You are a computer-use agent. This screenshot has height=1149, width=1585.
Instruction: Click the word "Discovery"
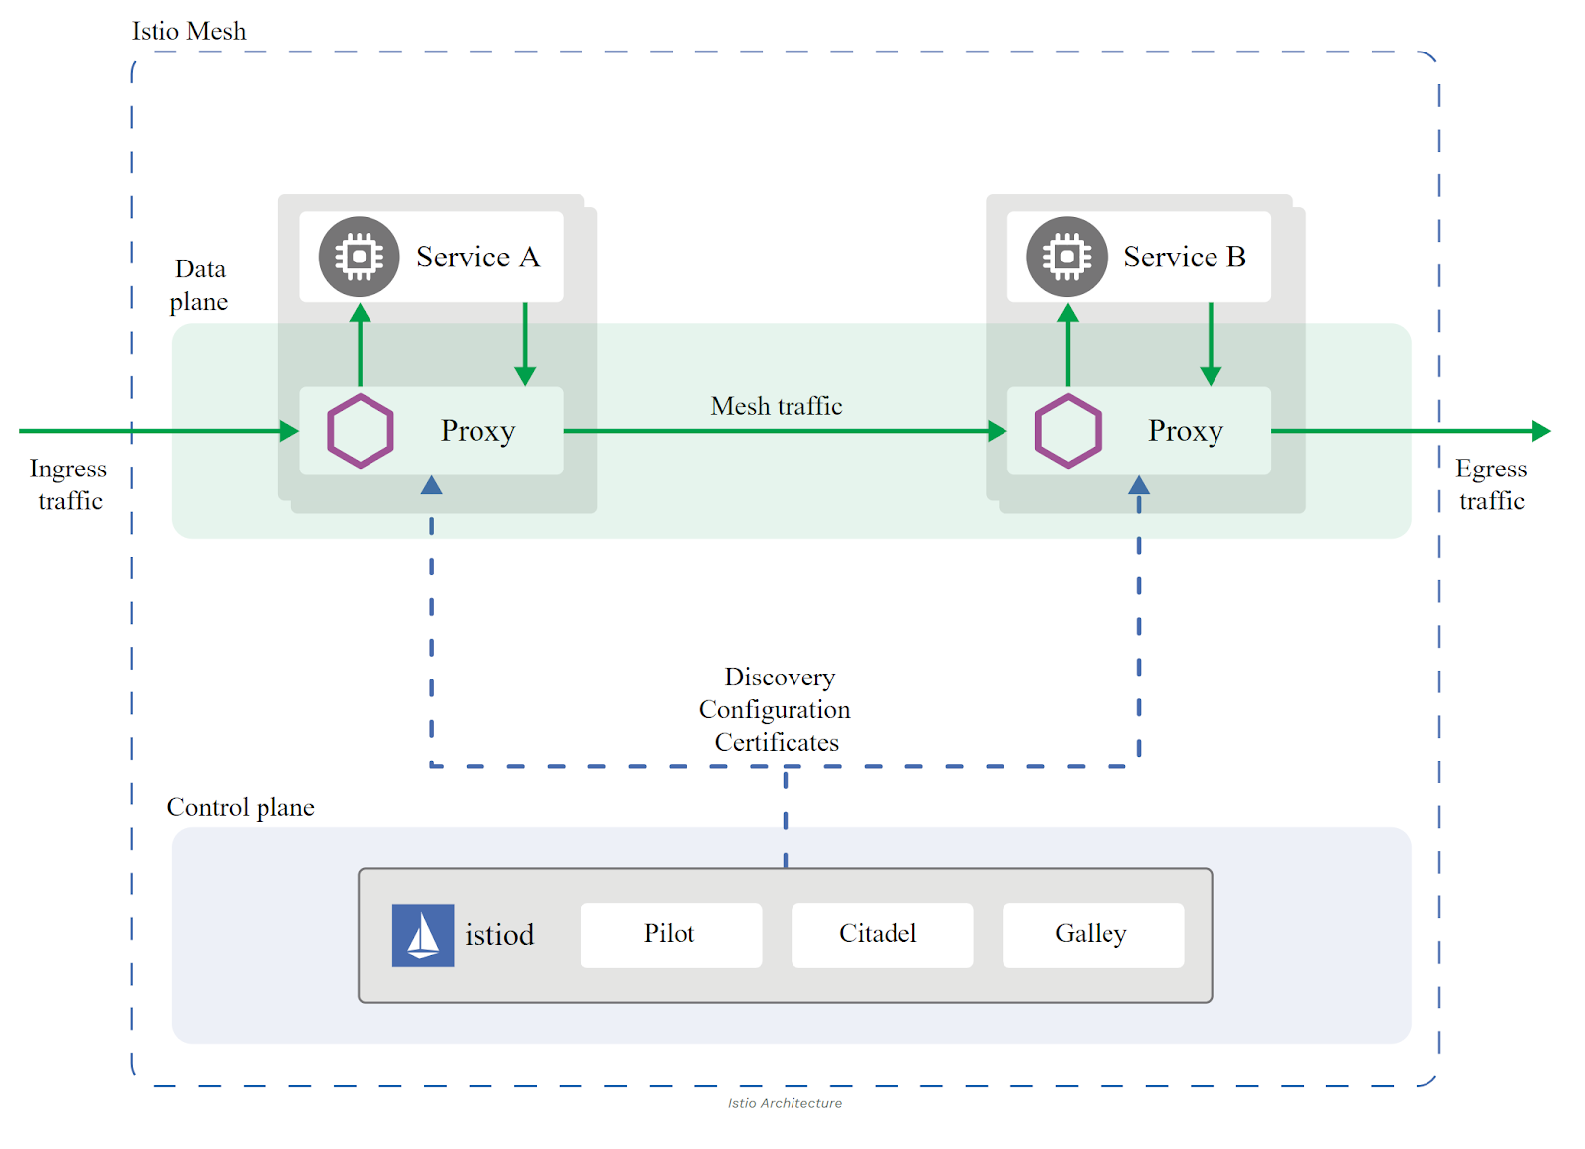[x=780, y=678]
